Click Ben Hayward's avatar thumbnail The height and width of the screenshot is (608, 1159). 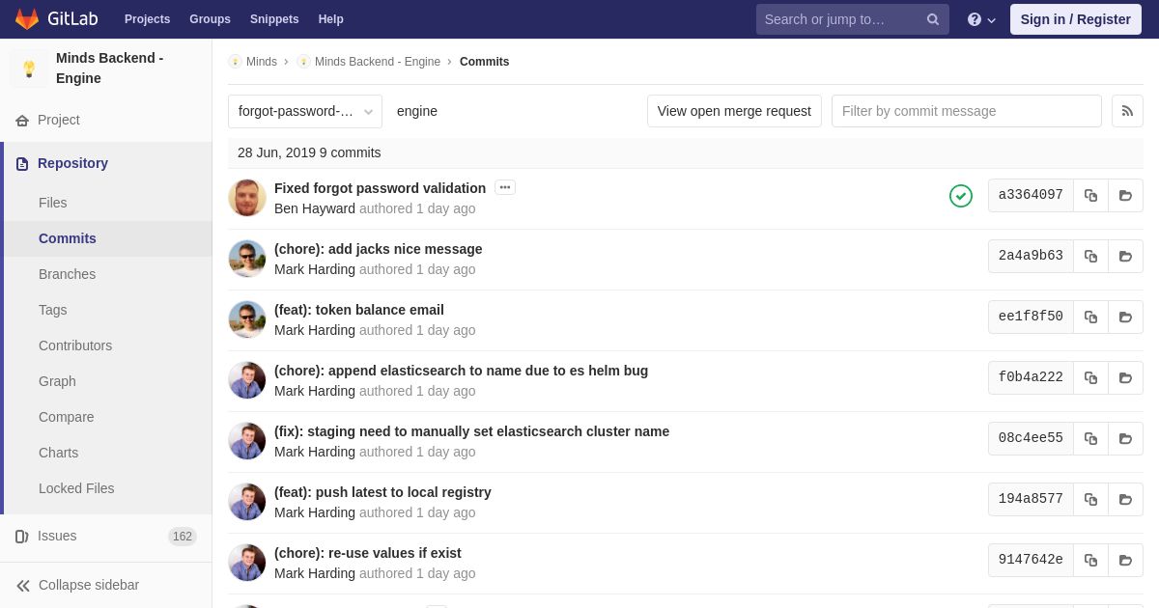click(x=247, y=198)
